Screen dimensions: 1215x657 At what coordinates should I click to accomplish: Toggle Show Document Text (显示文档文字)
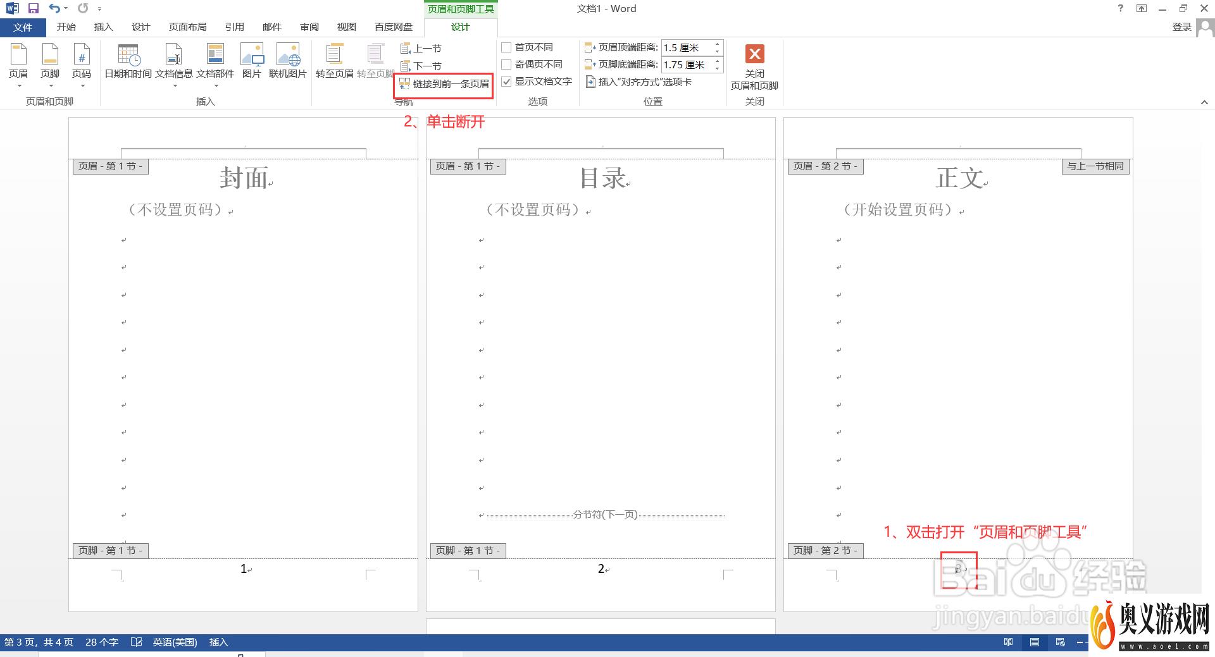[537, 82]
